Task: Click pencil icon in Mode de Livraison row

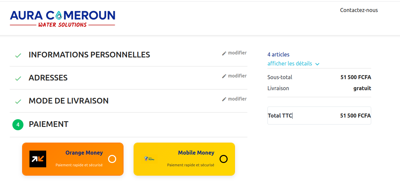Action: [224, 99]
